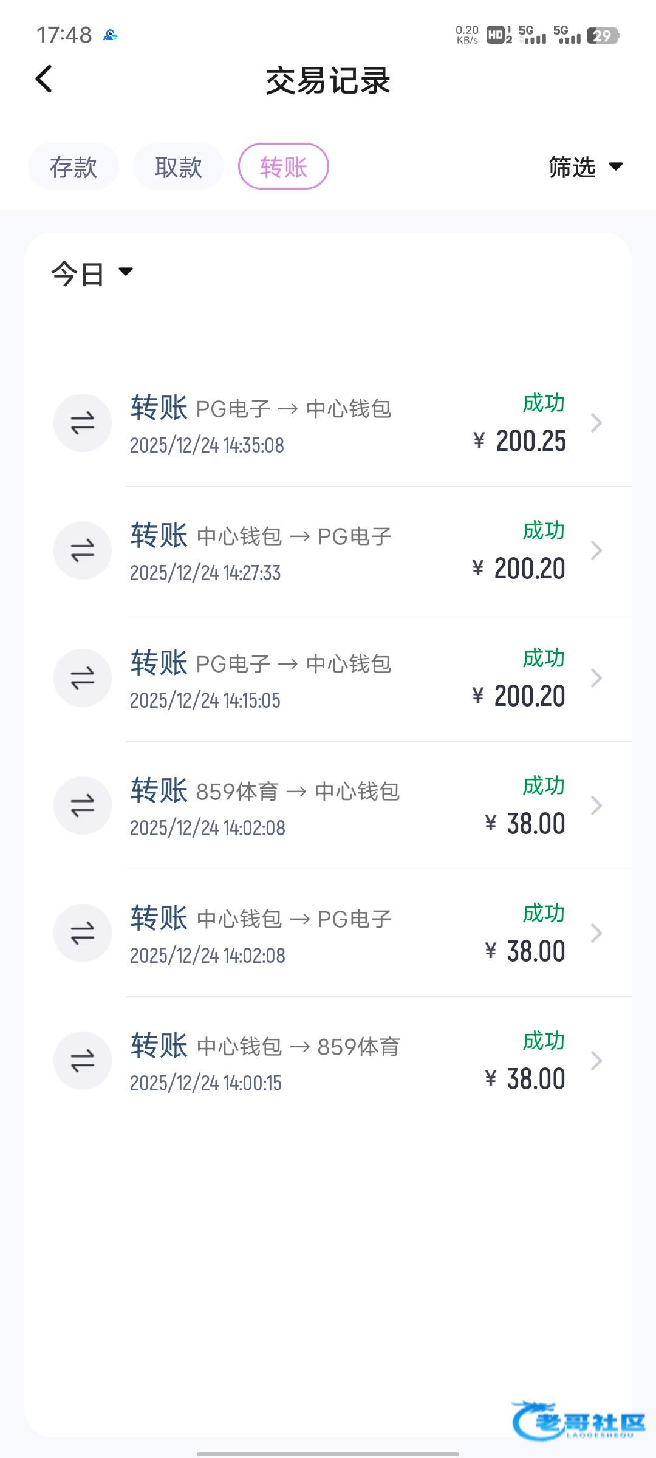656x1458 pixels.
Task: Open chevron for 14:00:15 859体育 transfer
Action: [596, 1061]
